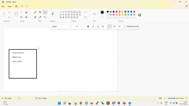Select the Right triangle shape

tap(80, 12)
